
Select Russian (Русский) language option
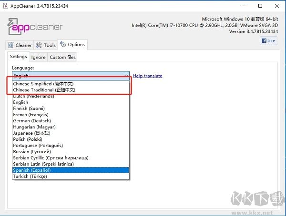(x=32, y=151)
